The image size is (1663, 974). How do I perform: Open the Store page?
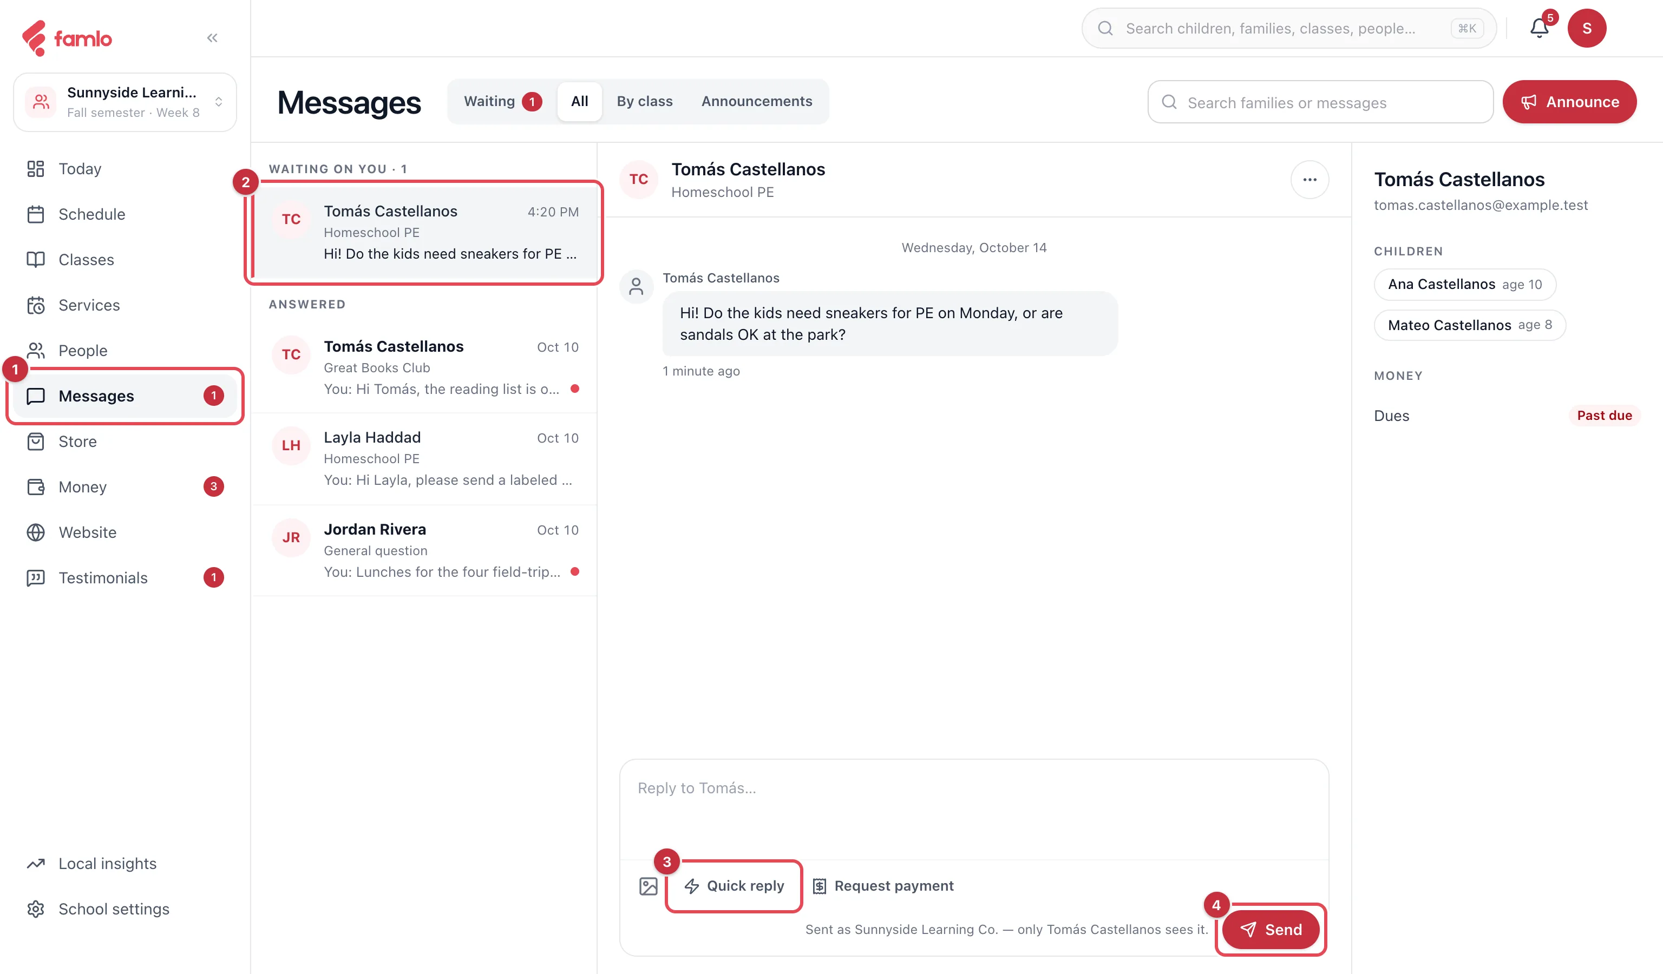coord(125,441)
